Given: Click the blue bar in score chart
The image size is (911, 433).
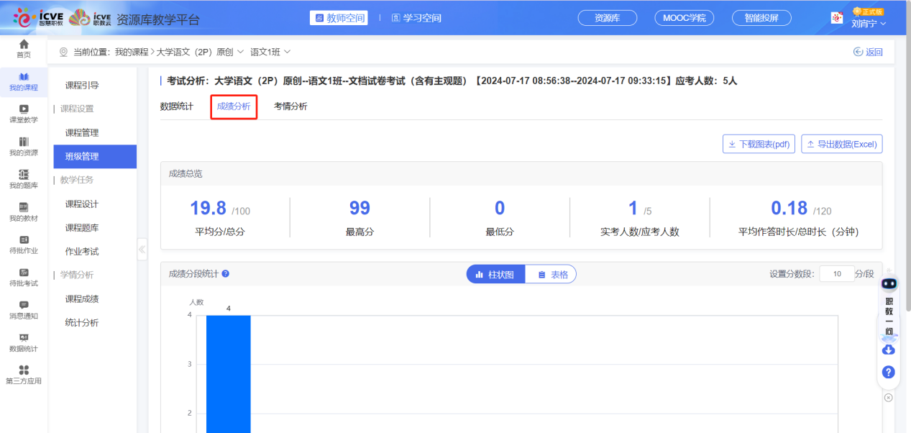Looking at the screenshot, I should coord(228,374).
